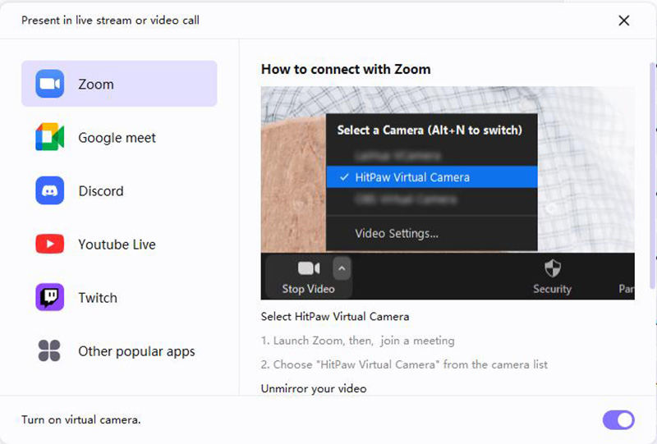Click the 'Select HitPaw Virtual Camera' text
Image resolution: width=657 pixels, height=444 pixels.
point(335,316)
